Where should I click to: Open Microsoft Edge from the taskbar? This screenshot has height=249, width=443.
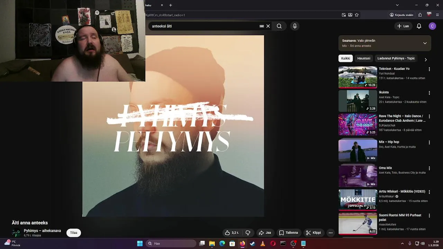click(x=222, y=243)
